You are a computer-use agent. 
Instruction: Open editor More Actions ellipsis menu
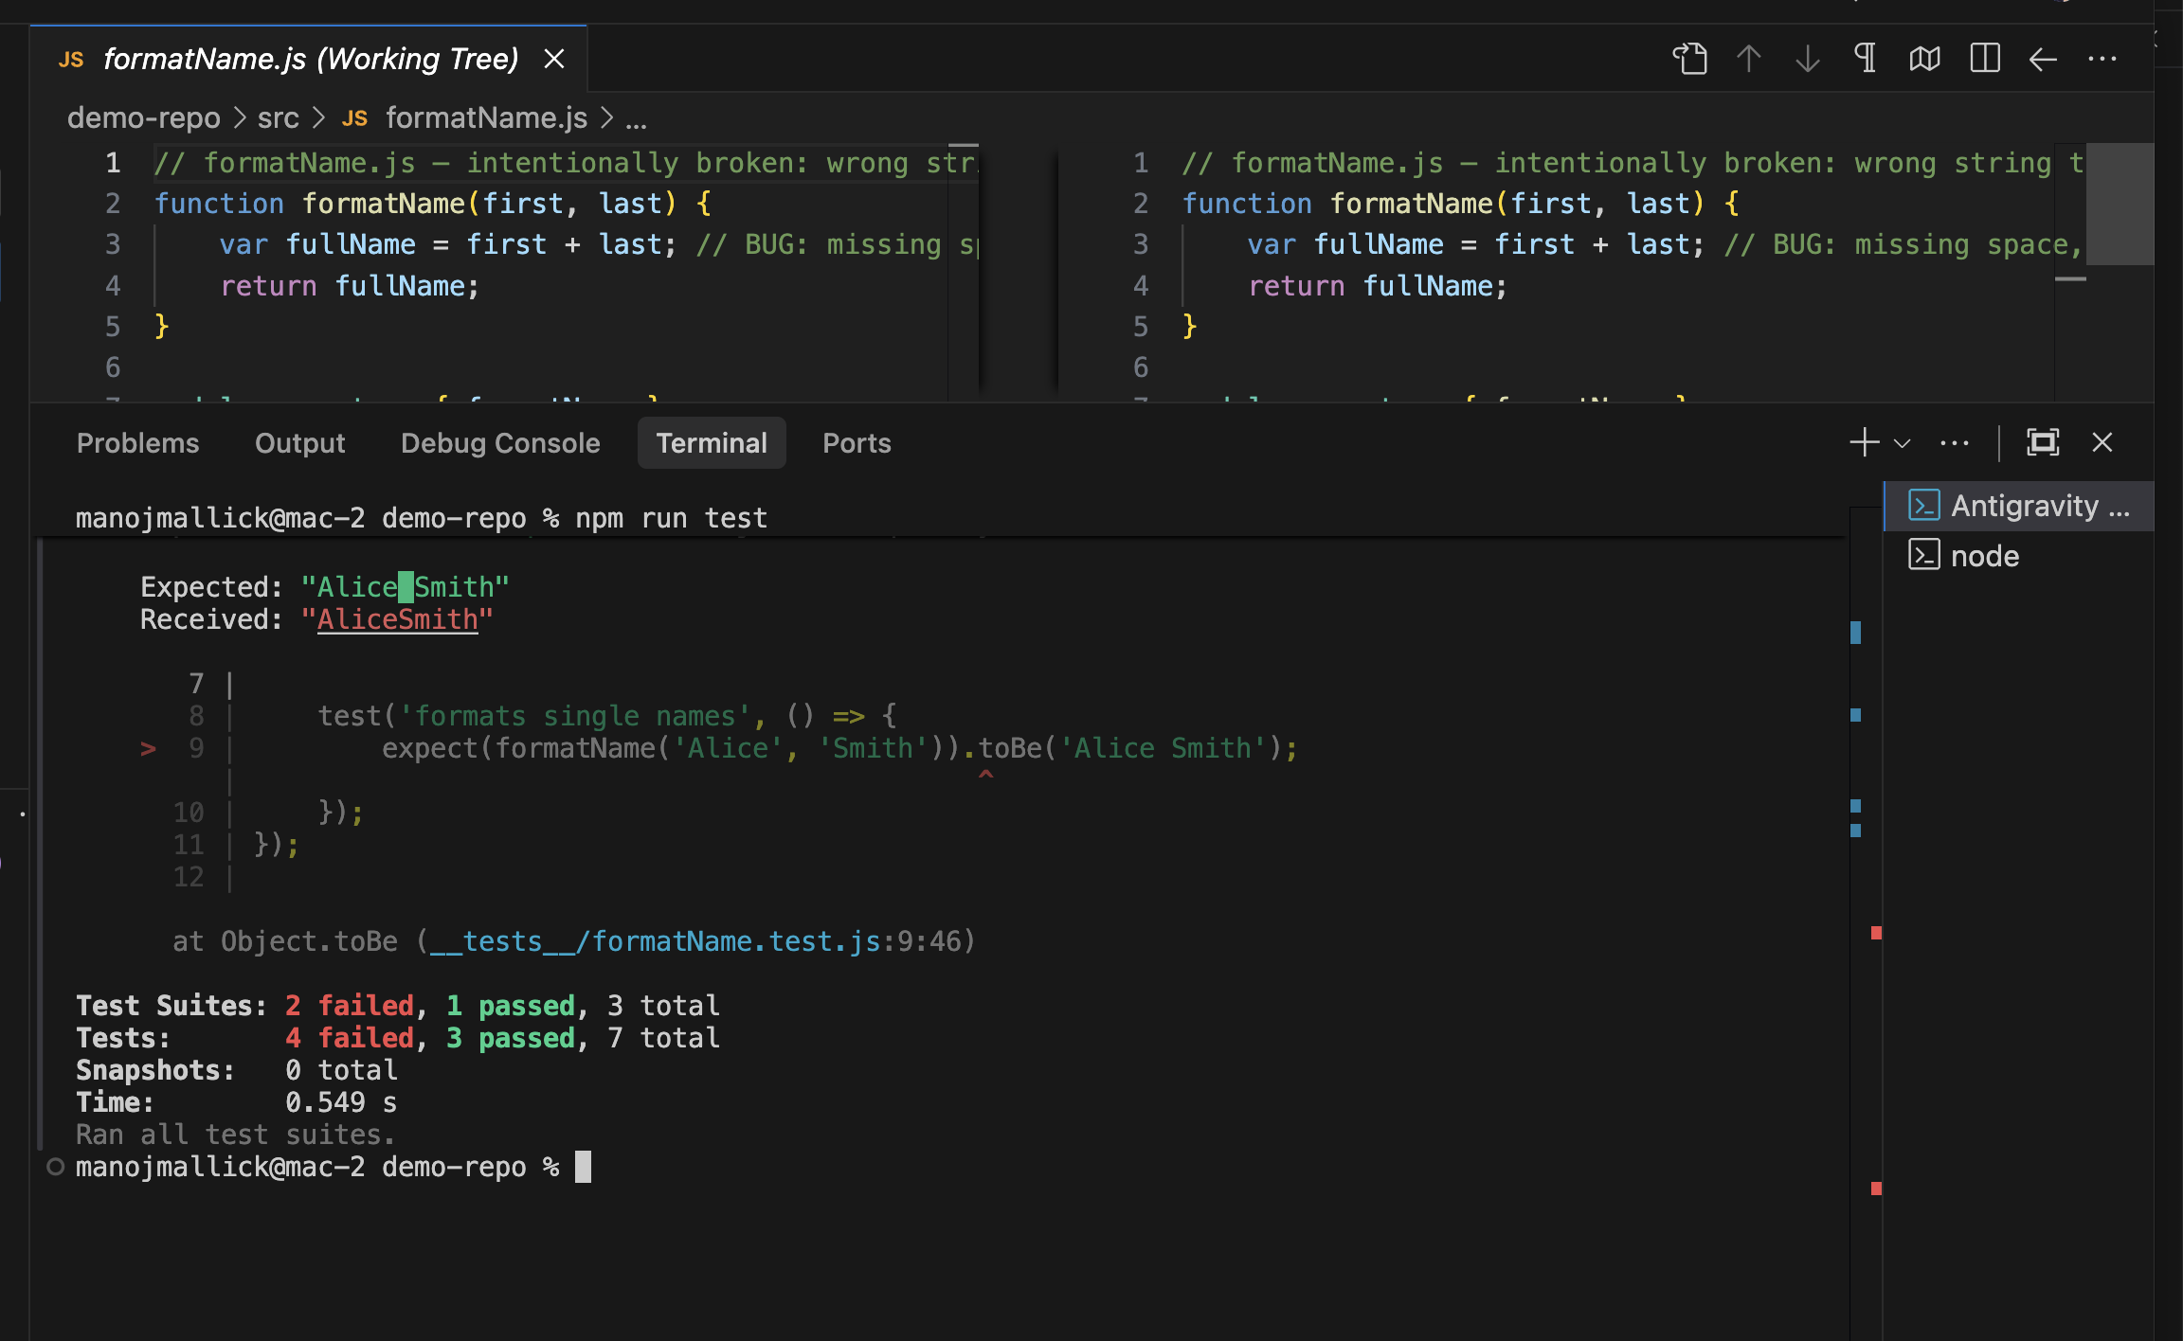tap(2102, 59)
